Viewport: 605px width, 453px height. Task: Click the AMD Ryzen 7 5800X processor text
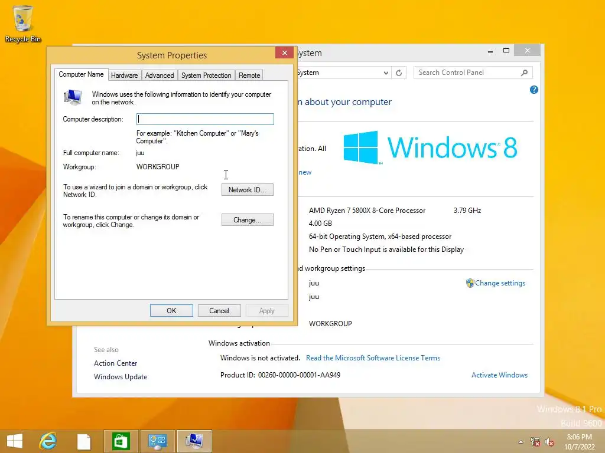coord(367,211)
